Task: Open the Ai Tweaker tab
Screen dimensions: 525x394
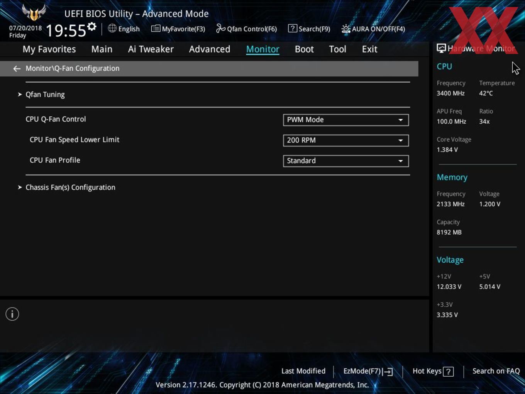Action: point(151,49)
